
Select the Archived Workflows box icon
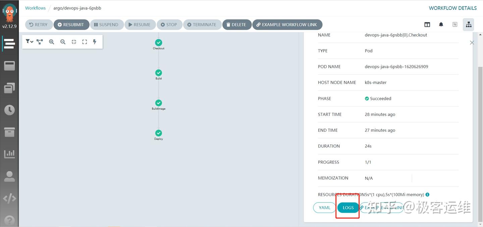(x=10, y=132)
